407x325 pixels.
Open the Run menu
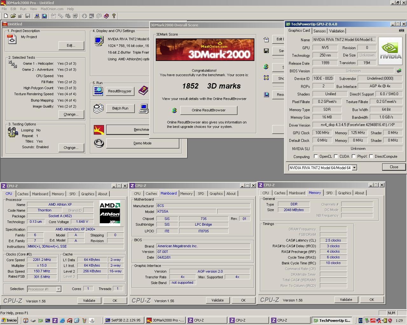coord(23,9)
